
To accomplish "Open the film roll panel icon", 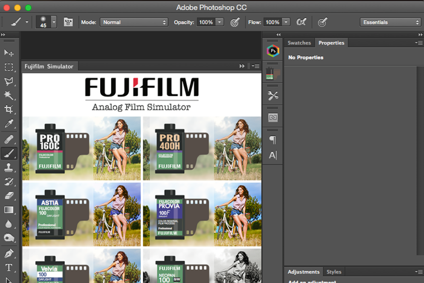I will 273,73.
